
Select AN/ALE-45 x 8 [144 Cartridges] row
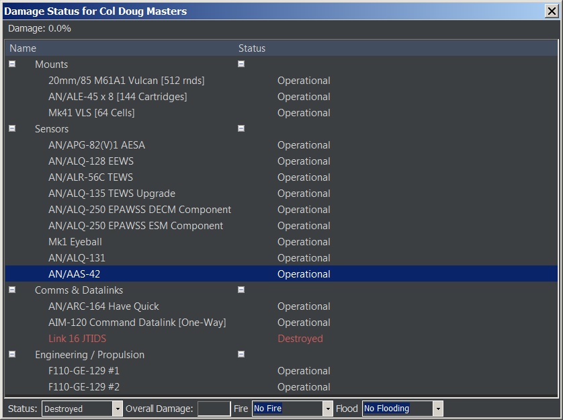pos(281,97)
